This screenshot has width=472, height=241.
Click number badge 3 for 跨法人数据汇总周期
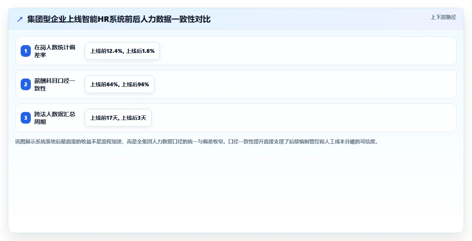26,118
